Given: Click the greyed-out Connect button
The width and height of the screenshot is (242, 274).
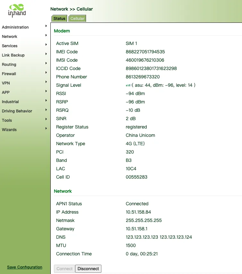Looking at the screenshot, I should (x=65, y=269).
